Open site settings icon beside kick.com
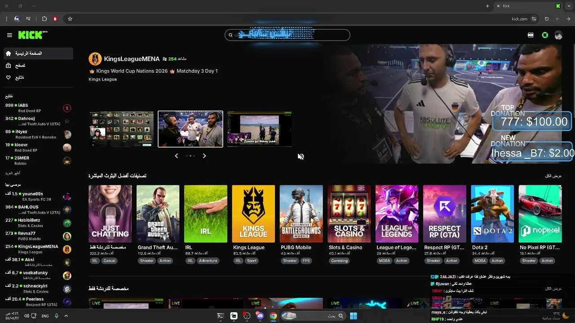The image size is (575, 323). [534, 19]
